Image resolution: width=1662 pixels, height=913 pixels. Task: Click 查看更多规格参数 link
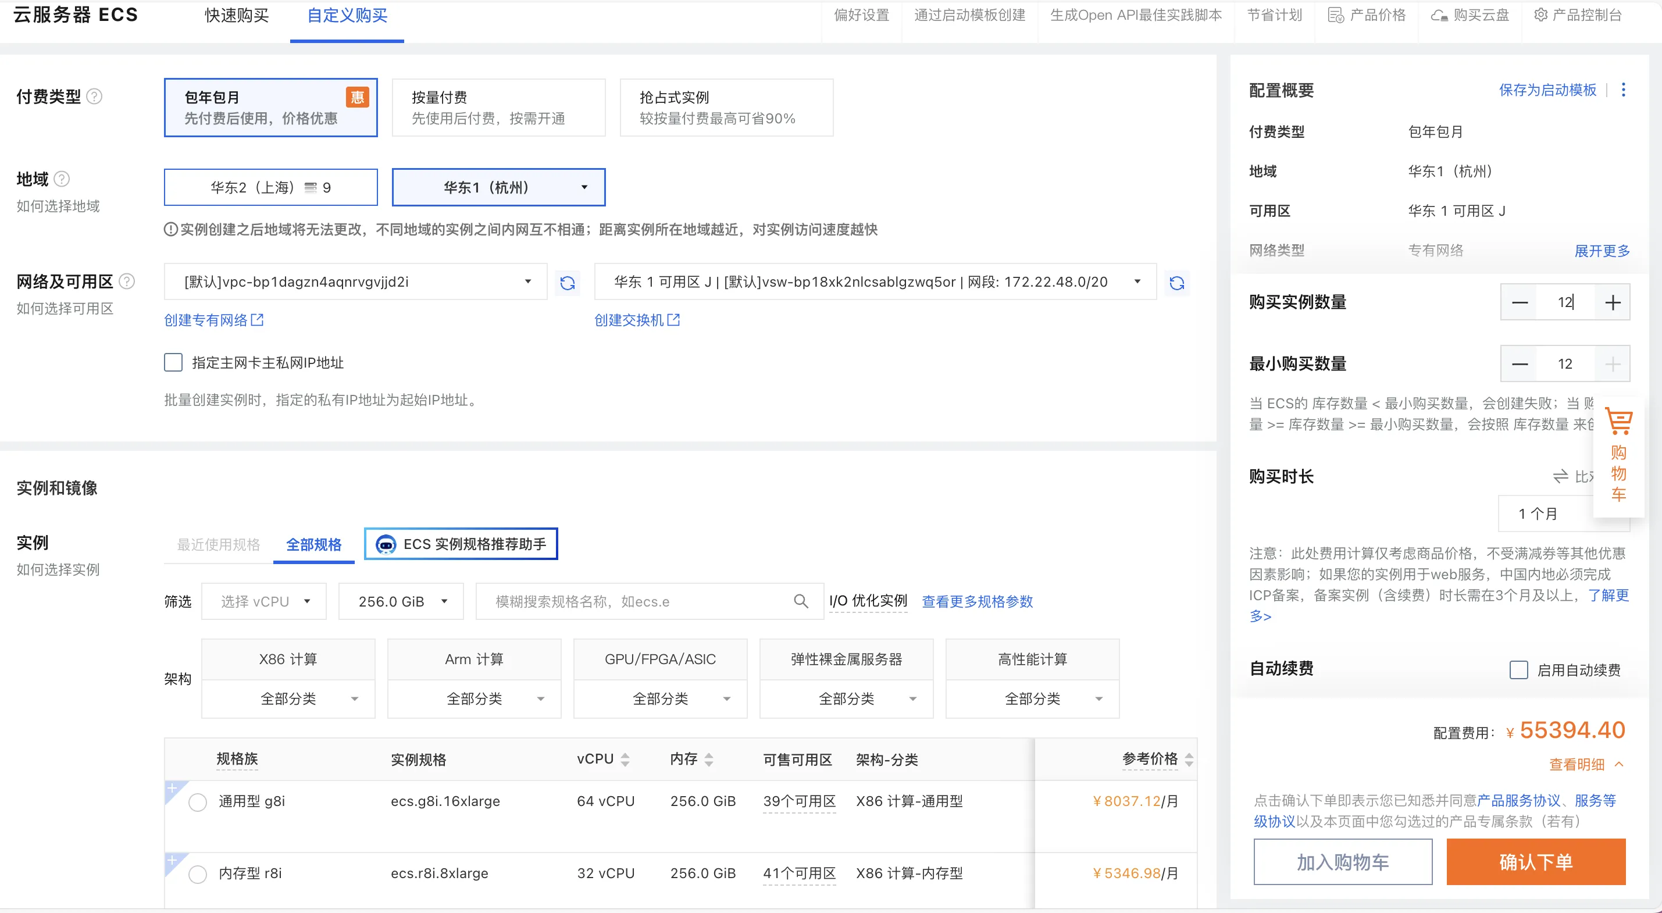pyautogui.click(x=977, y=601)
